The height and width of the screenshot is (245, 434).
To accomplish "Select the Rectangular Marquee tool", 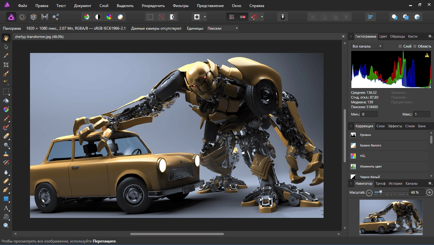I will coord(6,92).
